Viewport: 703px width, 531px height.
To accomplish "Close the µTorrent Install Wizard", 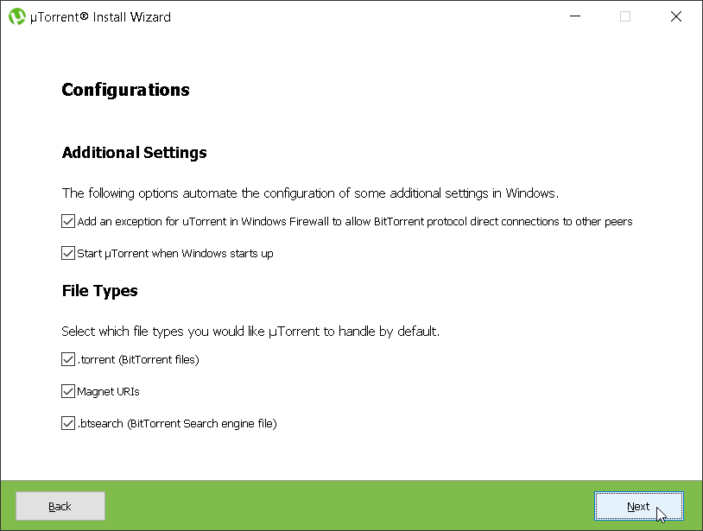I will pyautogui.click(x=676, y=16).
